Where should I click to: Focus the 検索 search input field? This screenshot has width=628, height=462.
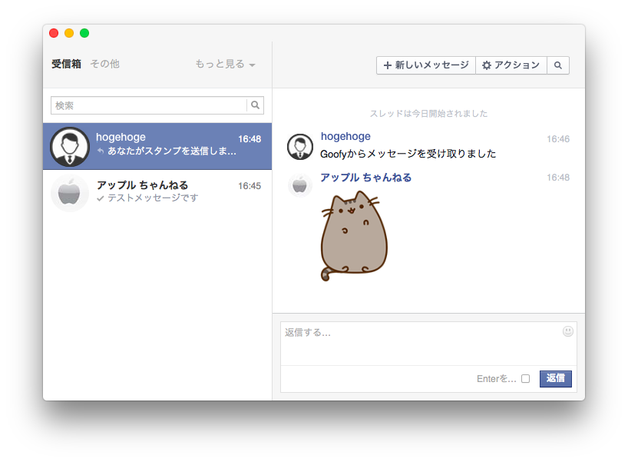[149, 105]
